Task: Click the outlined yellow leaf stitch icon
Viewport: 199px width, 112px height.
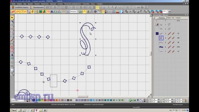Action: [x=21, y=12]
